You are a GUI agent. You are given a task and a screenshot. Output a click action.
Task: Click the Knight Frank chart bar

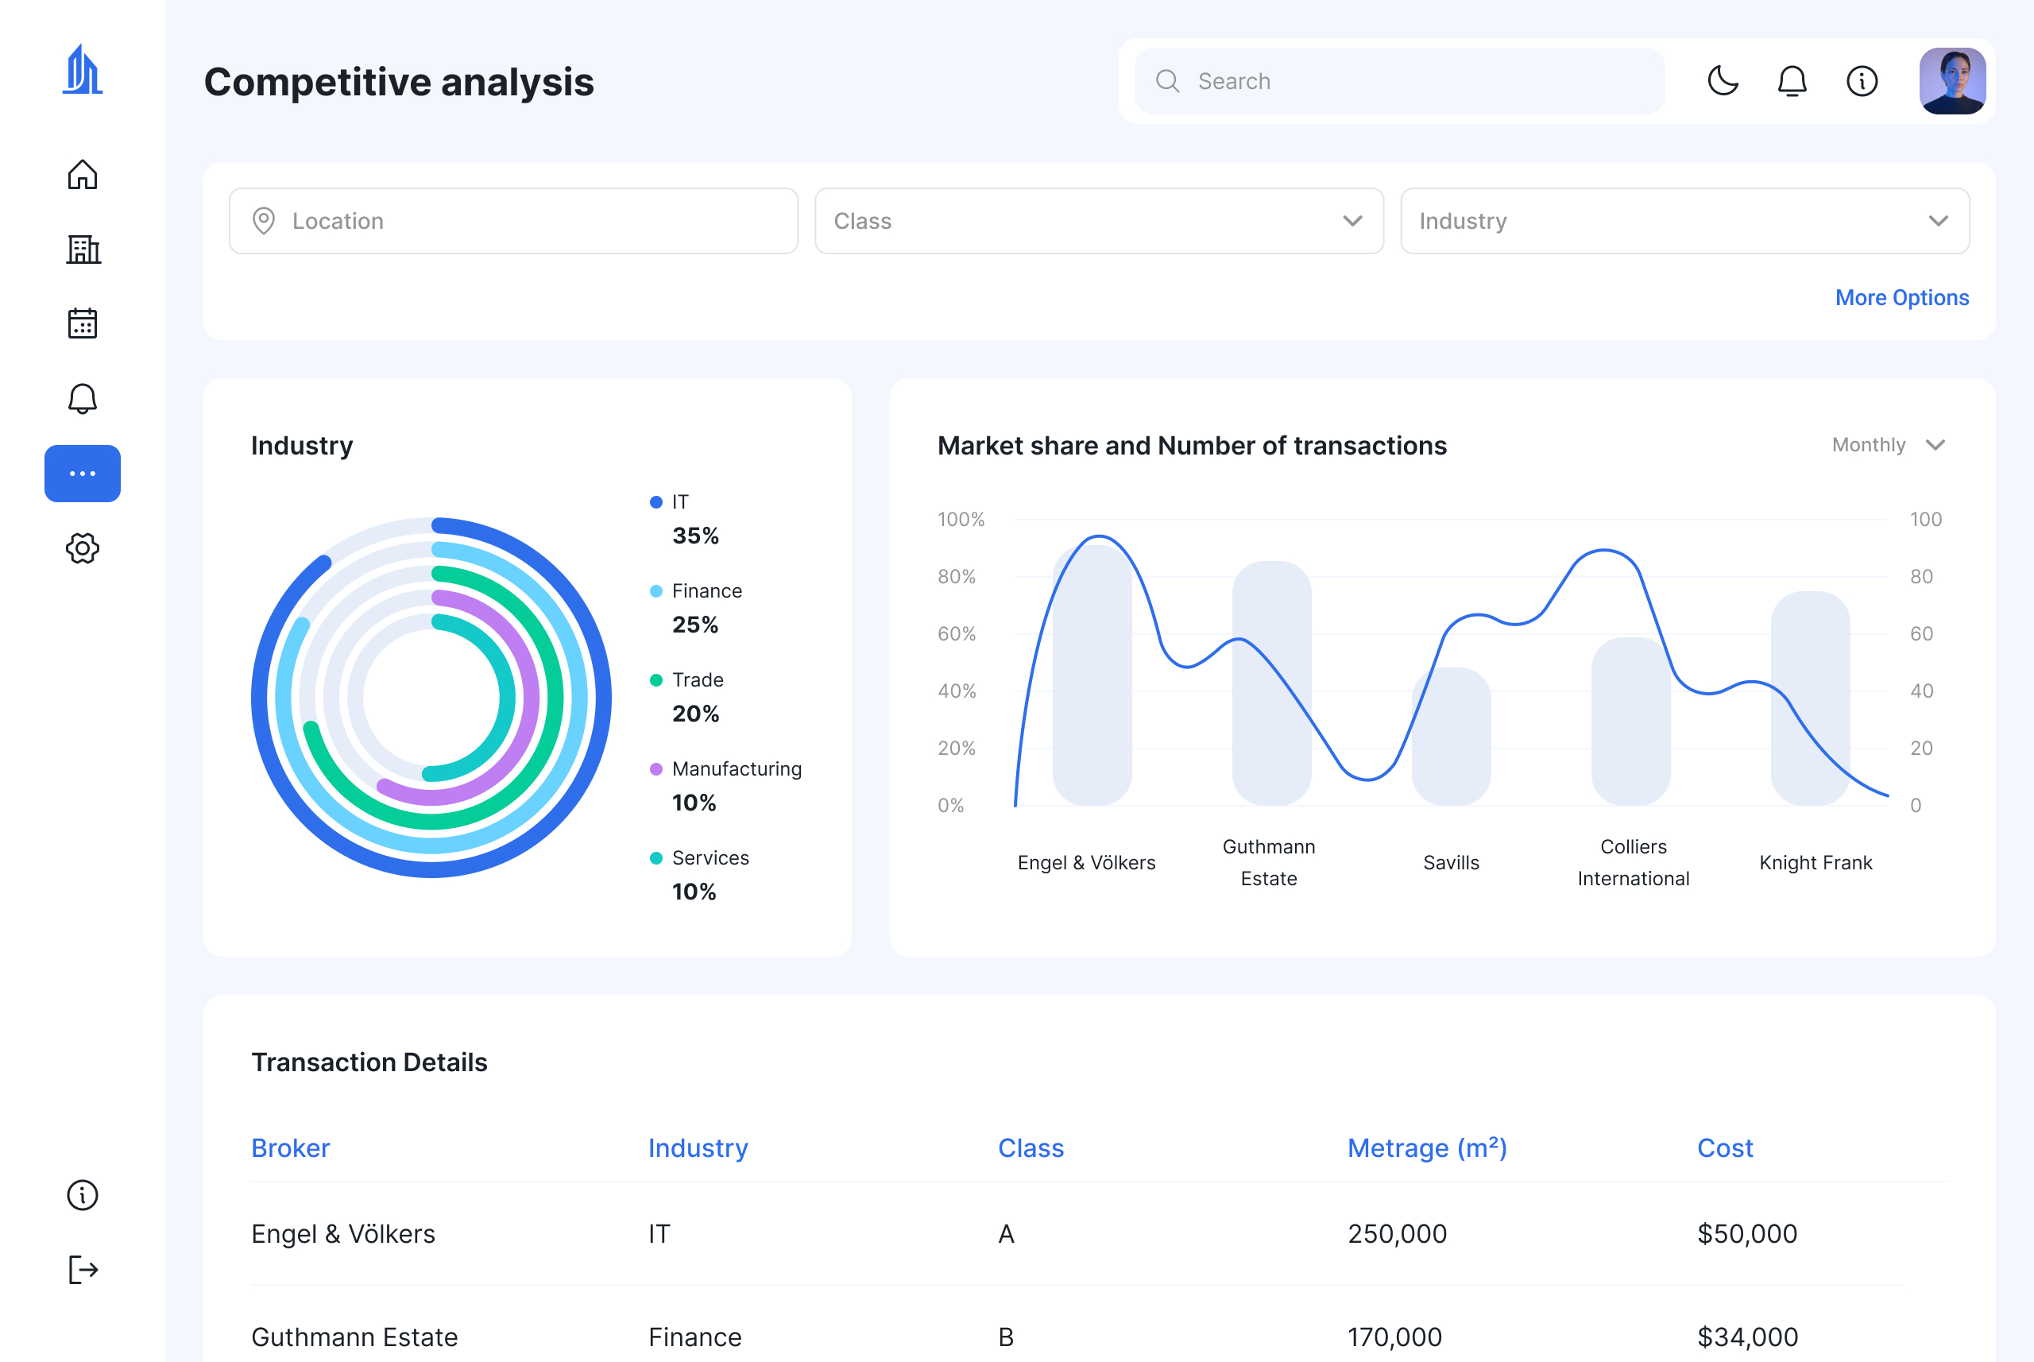coord(1810,698)
